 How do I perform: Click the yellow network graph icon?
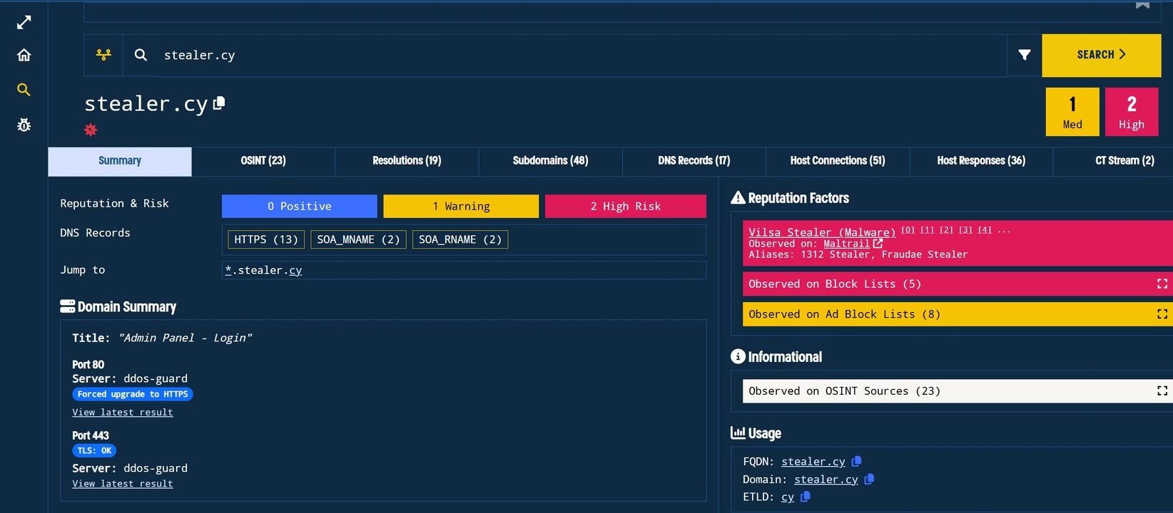[x=103, y=55]
